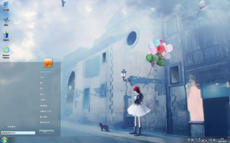Screen dimensions: 230x143
Task: Open 文档 (Documents) in Start menu
Action: (41, 77)
